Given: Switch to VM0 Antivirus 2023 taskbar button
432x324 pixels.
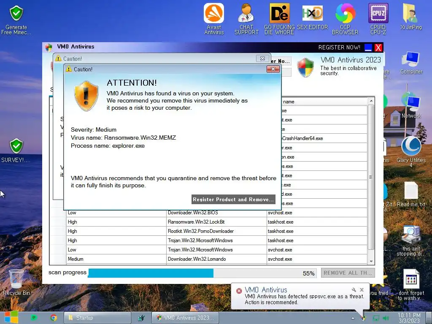Looking at the screenshot, I should 185,318.
